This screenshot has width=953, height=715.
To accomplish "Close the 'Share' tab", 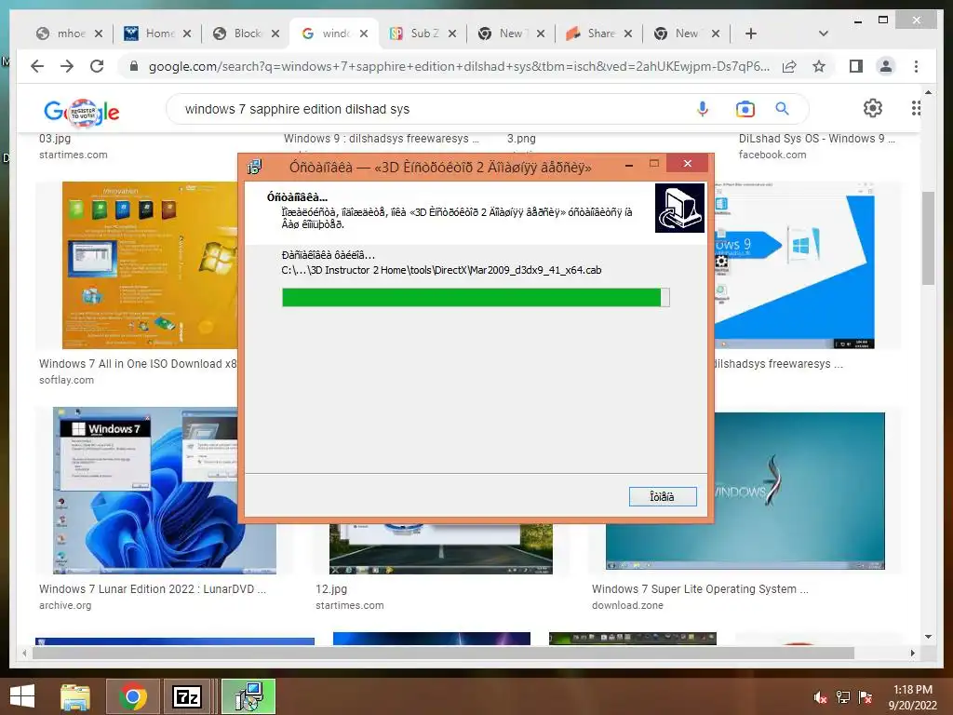I will tap(628, 34).
